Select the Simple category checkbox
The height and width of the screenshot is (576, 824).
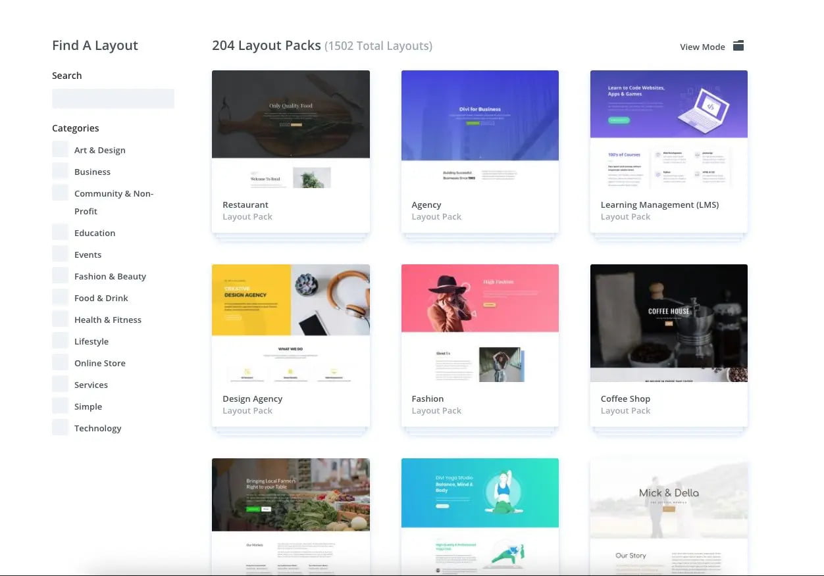[x=60, y=406]
